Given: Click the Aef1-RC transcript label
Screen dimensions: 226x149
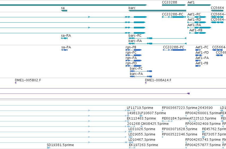Looking at the screenshot, I should [x=194, y=14].
